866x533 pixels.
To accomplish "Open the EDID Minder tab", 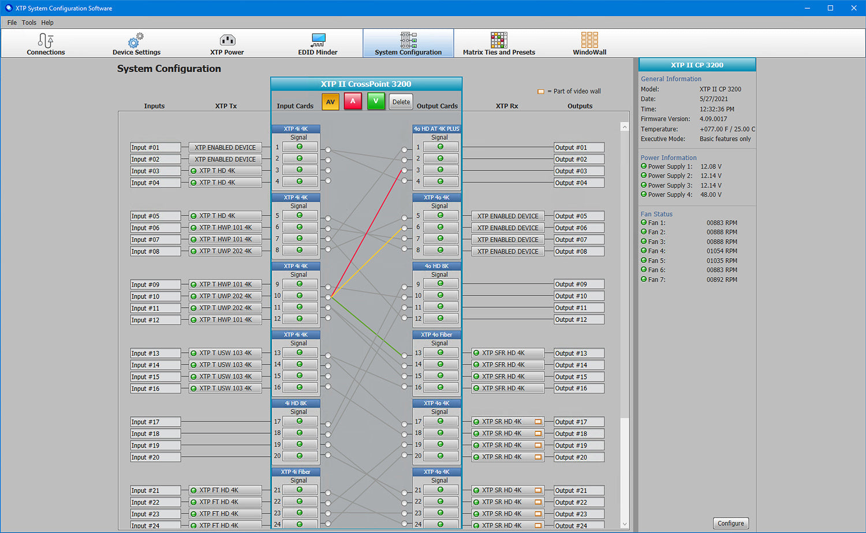I will (318, 43).
